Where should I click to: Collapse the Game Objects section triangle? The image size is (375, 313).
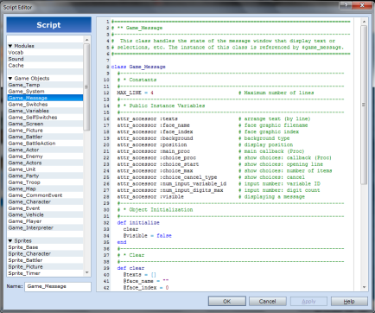[x=10, y=79]
